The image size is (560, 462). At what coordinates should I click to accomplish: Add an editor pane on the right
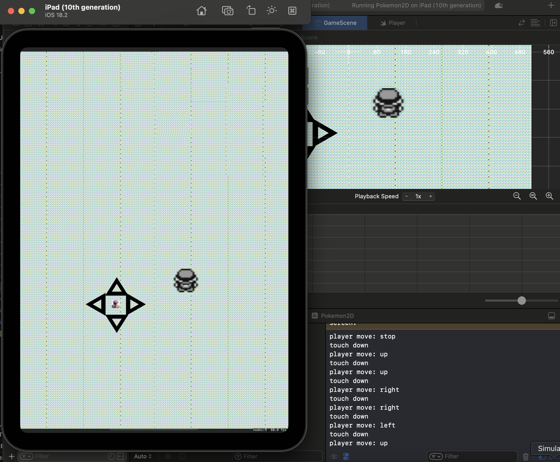click(x=553, y=23)
